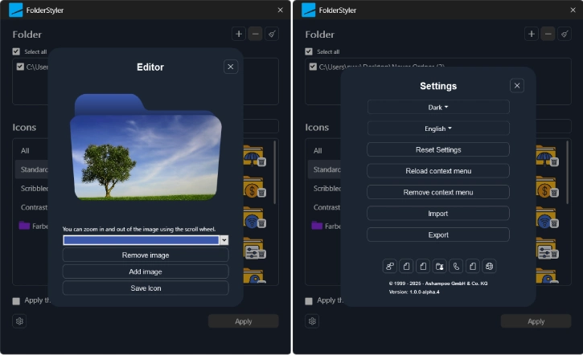Toggle Select all in the right window
Viewport: 583px width, 355px height.
tap(309, 51)
